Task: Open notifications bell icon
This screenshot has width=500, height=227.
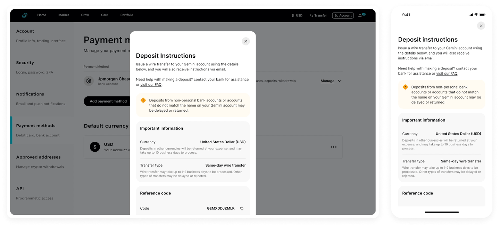Action: (x=360, y=16)
